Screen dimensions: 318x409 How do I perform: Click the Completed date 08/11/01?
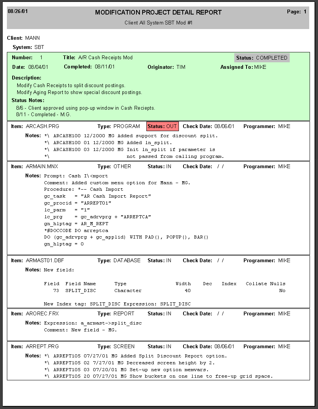(105, 67)
